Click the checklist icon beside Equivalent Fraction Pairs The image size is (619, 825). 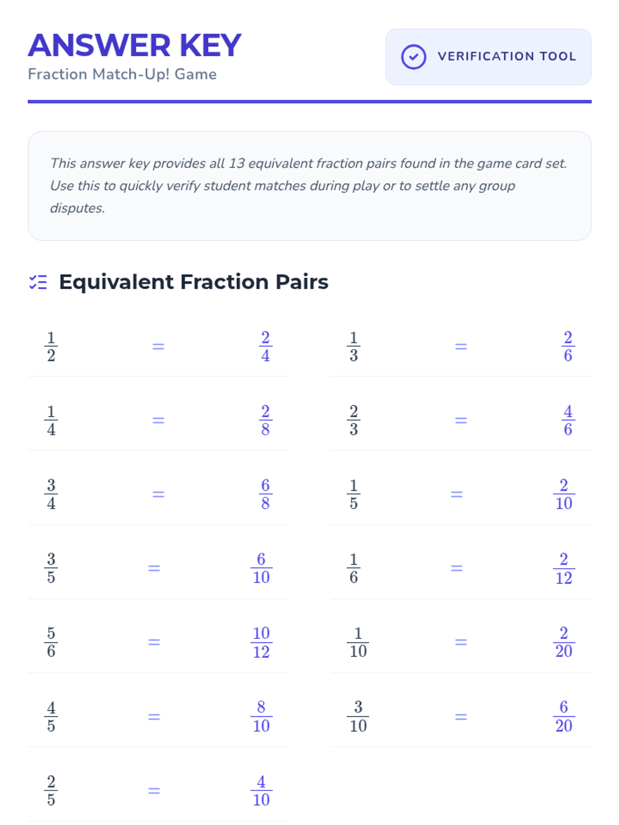38,282
